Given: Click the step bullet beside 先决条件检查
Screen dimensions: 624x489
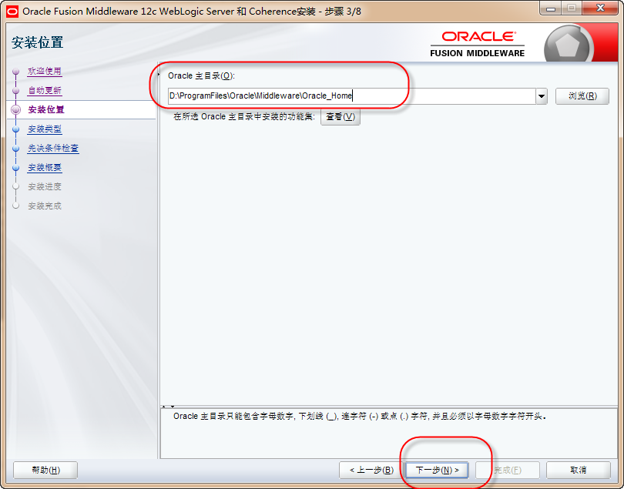Looking at the screenshot, I should 16,149.
